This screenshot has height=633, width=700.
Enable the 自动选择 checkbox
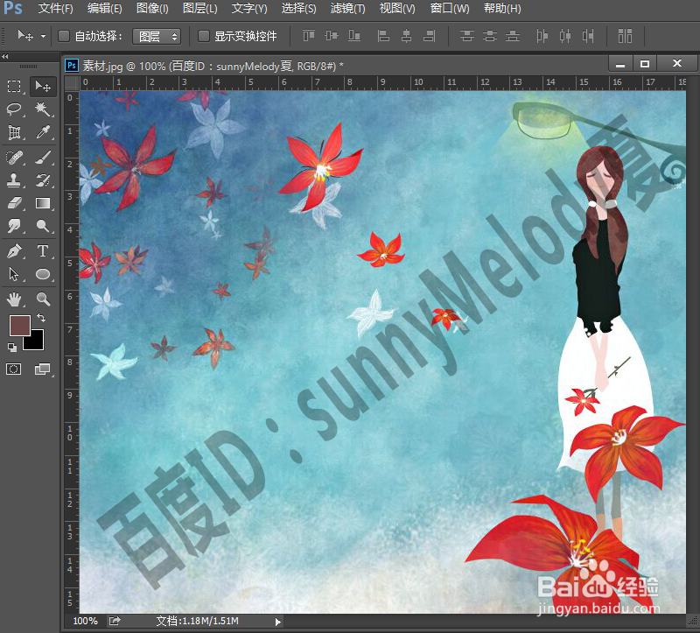(64, 36)
